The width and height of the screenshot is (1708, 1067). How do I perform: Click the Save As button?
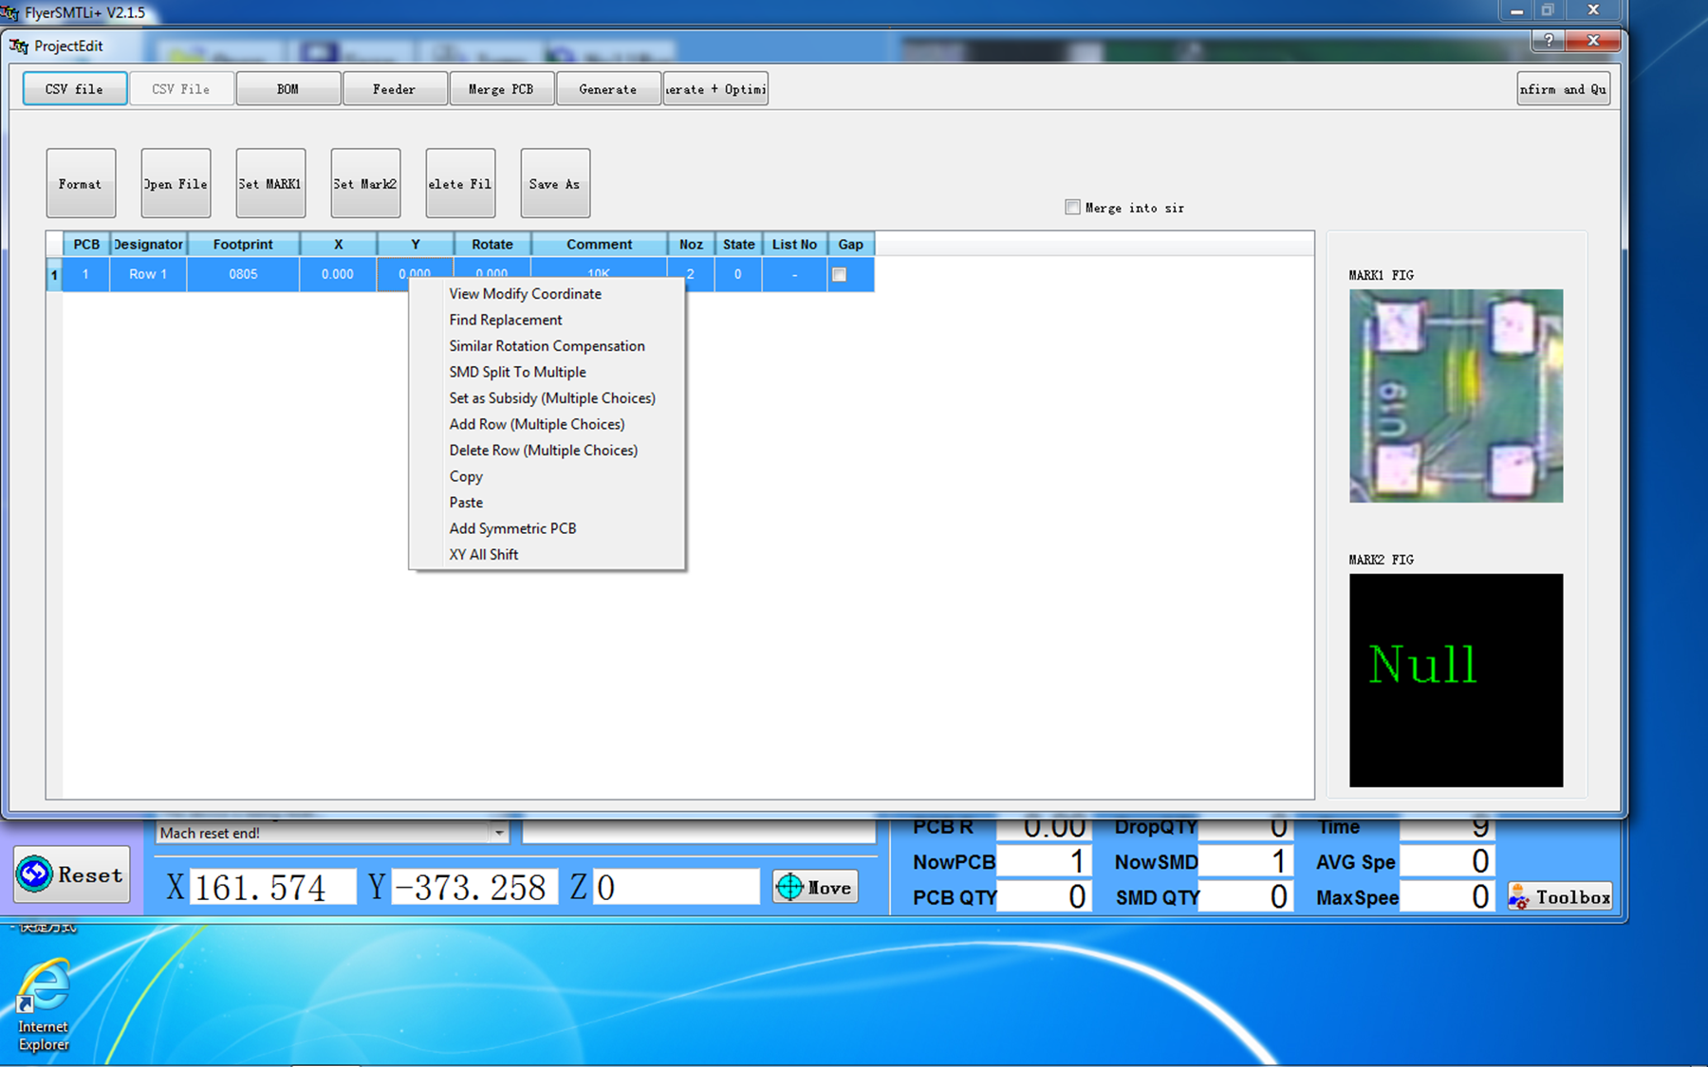pyautogui.click(x=555, y=183)
